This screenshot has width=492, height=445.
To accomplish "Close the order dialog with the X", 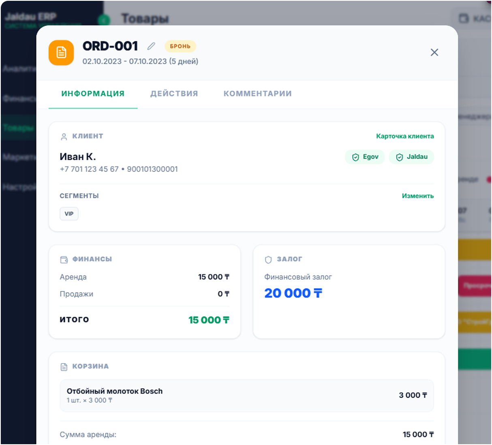I will point(434,52).
